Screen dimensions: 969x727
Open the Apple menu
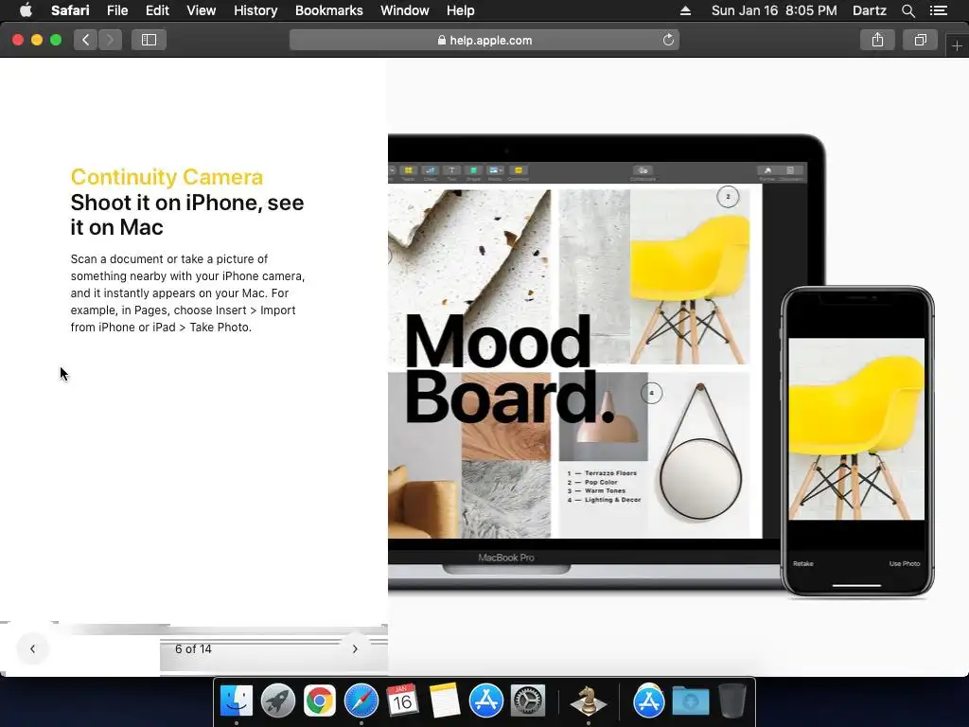[x=26, y=10]
